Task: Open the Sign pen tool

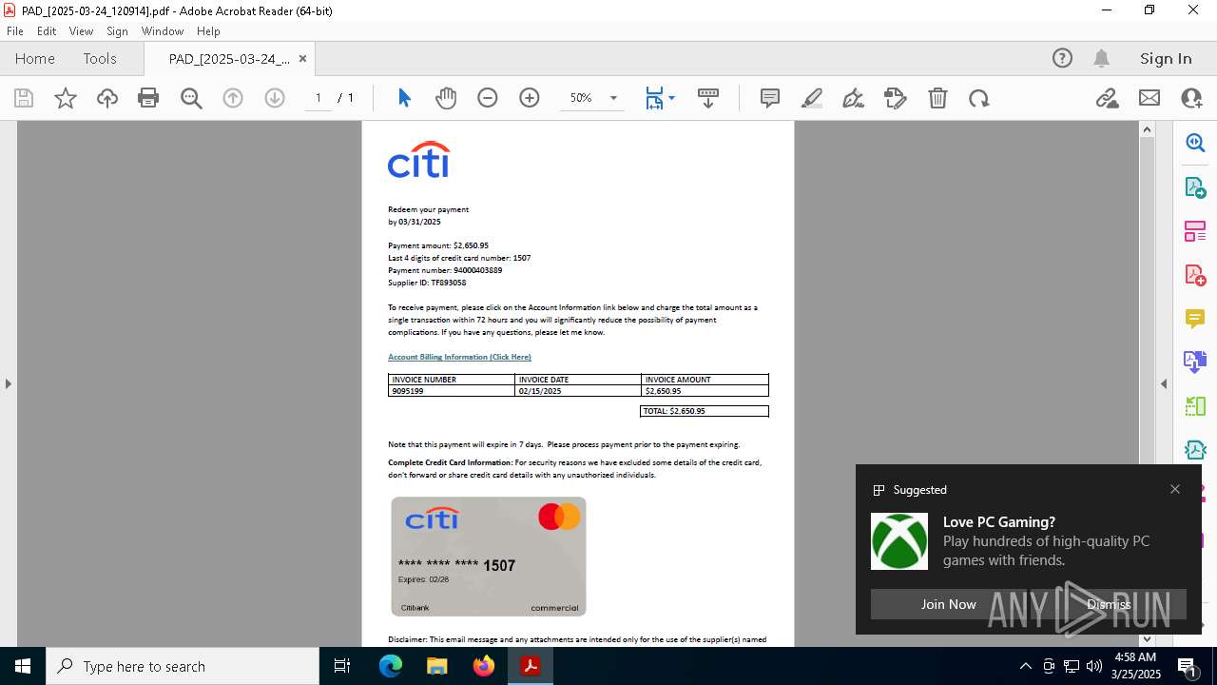Action: 854,98
